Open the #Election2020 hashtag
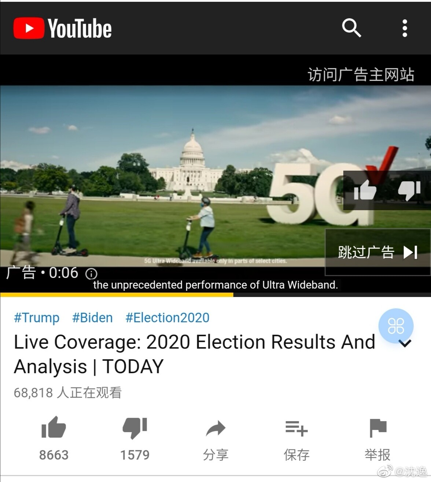 [167, 318]
